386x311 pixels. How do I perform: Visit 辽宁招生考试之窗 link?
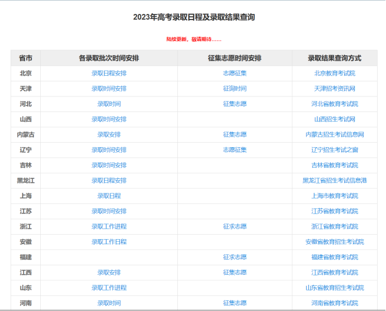click(x=335, y=150)
